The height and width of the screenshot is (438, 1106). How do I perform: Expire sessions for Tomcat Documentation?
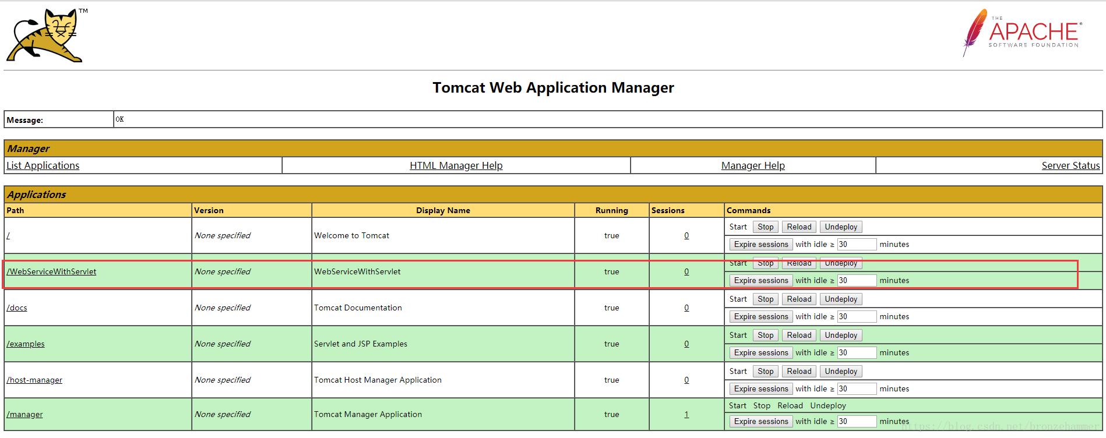(x=761, y=317)
